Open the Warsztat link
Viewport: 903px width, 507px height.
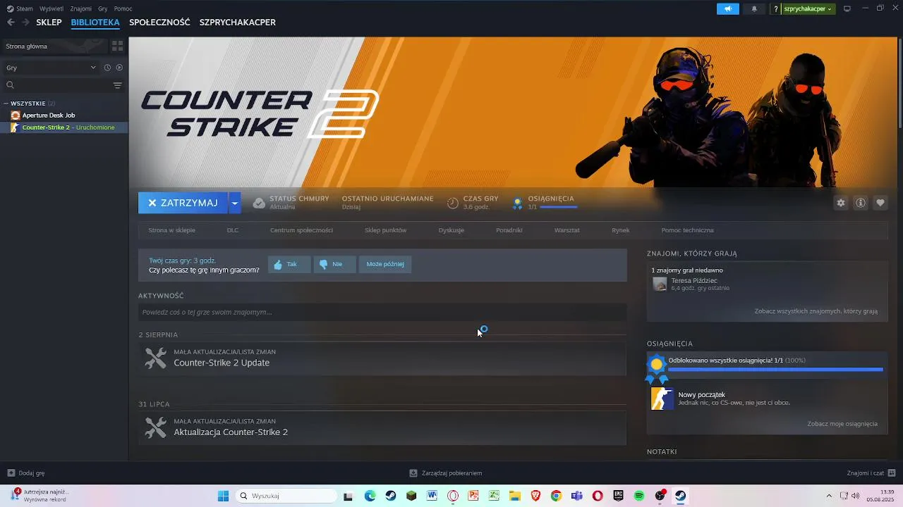(567, 230)
